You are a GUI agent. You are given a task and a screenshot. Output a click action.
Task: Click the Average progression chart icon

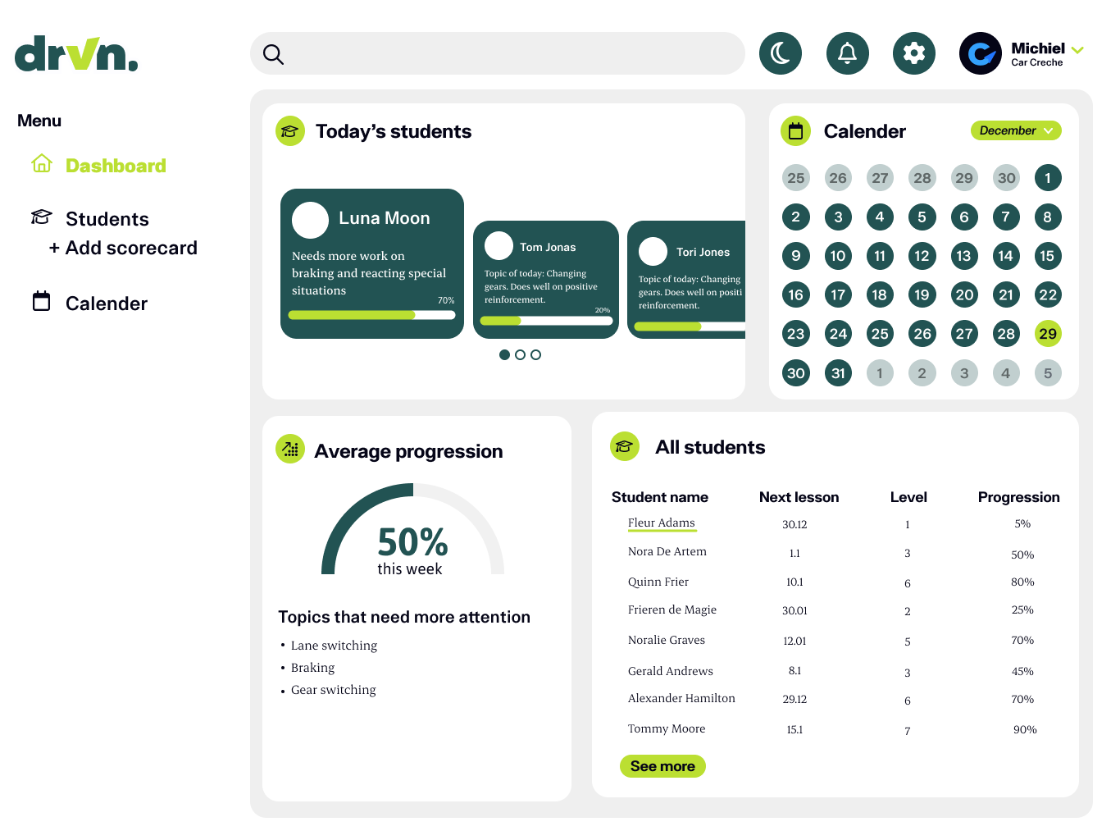[289, 449]
